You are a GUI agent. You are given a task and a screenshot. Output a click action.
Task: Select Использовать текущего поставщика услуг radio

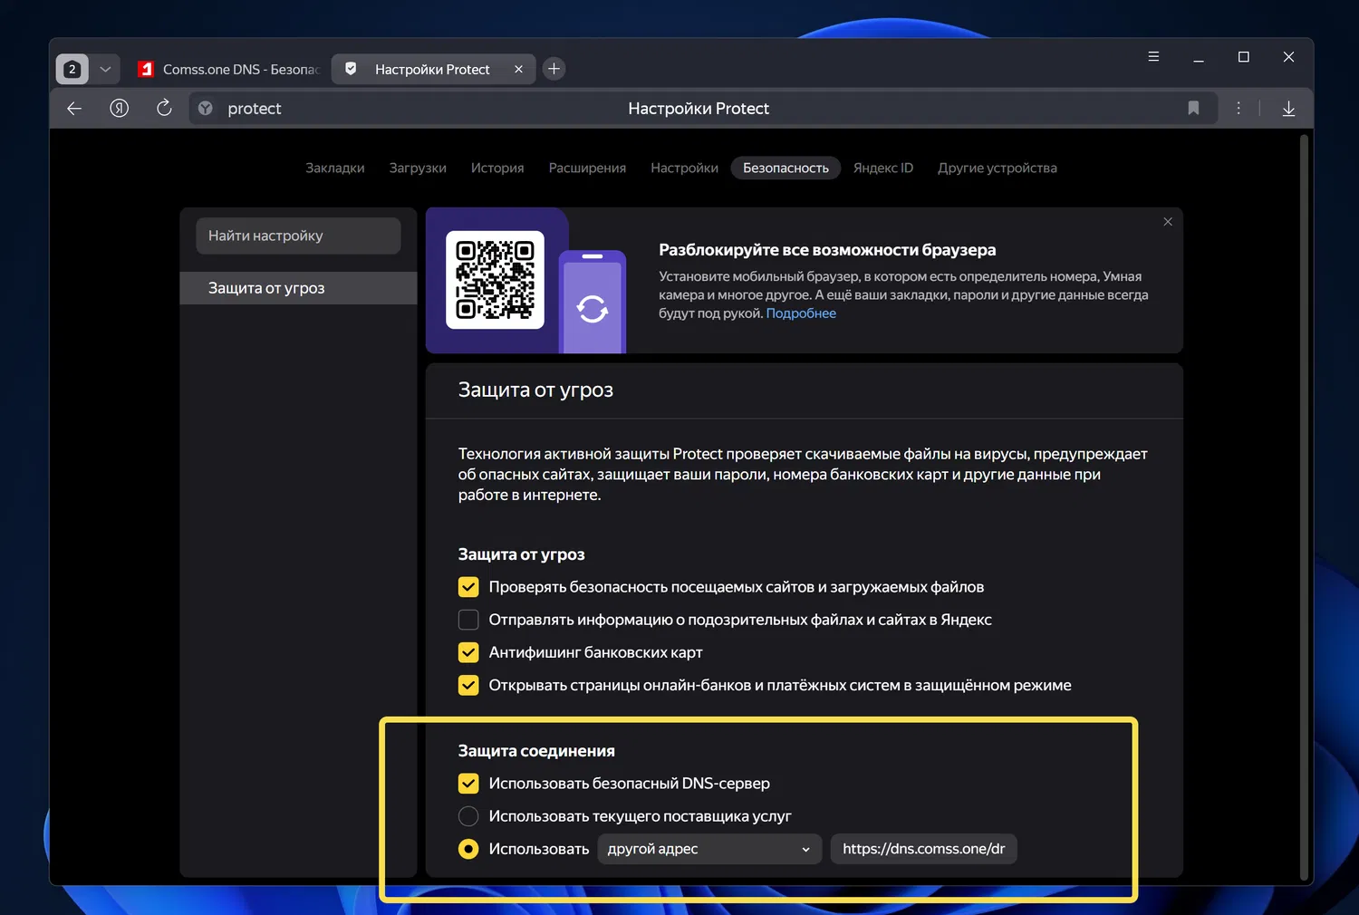[468, 816]
